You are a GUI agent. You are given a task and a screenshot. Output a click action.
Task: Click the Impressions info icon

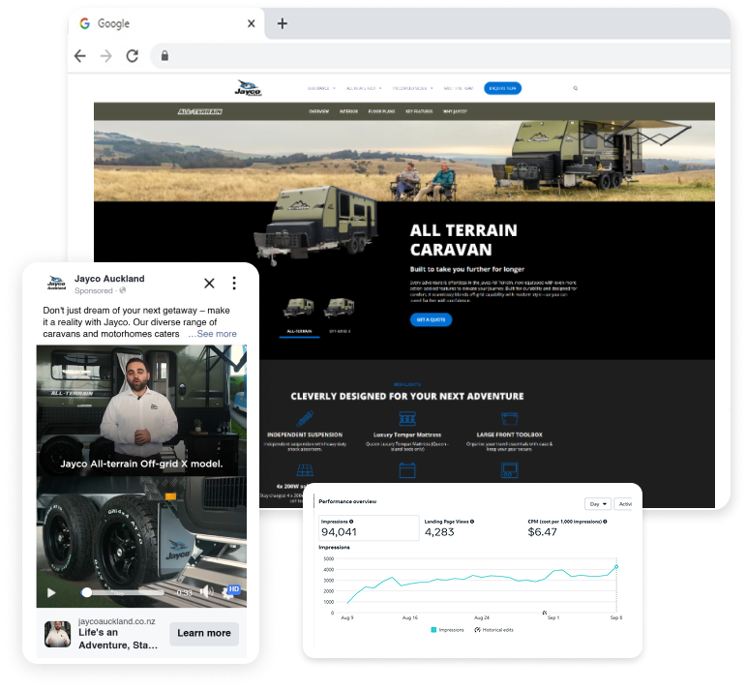[x=351, y=522]
